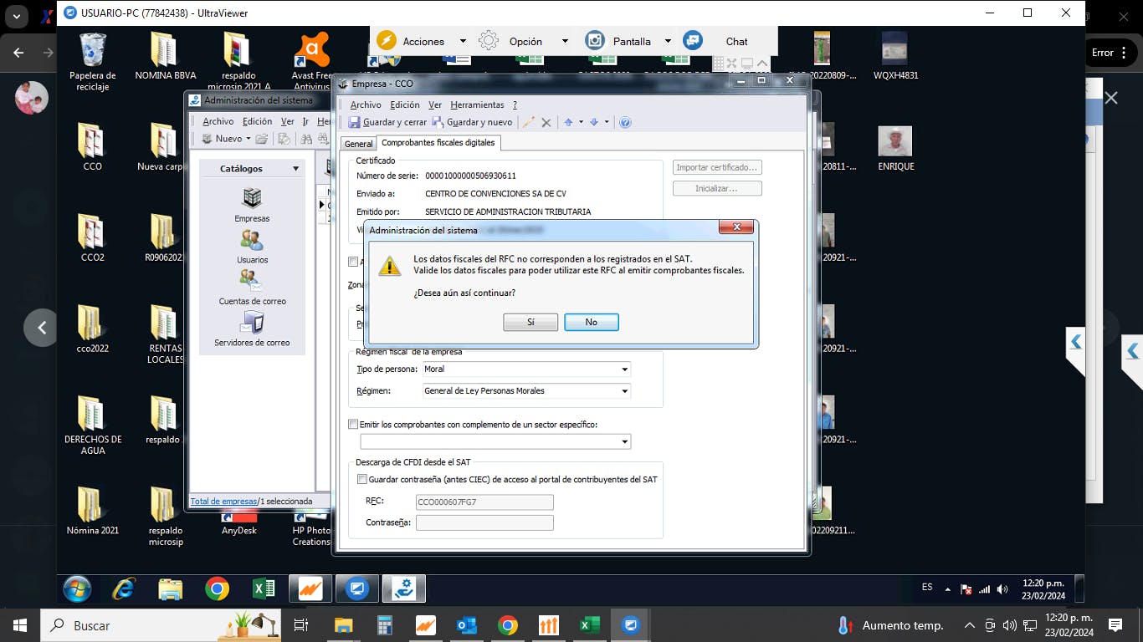Open Outlook on local Windows taskbar
The height and width of the screenshot is (642, 1143).
point(466,625)
